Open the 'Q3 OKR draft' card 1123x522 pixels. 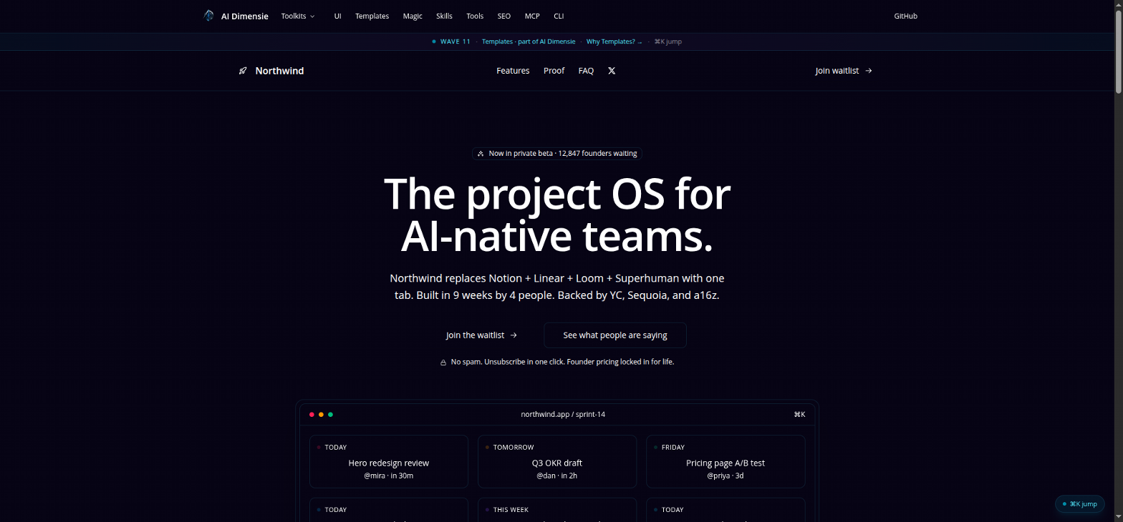[557, 462]
